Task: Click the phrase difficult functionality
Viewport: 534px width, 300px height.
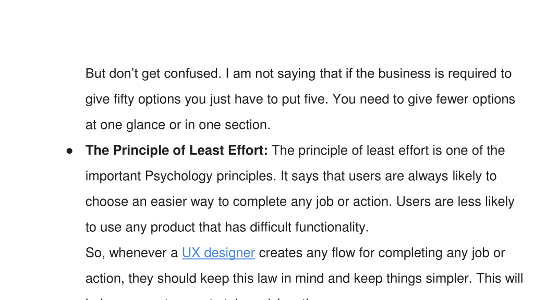Action: pyautogui.click(x=309, y=227)
